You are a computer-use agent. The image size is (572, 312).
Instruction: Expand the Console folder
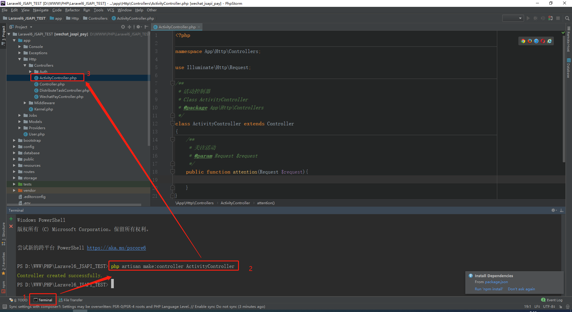[x=19, y=47]
